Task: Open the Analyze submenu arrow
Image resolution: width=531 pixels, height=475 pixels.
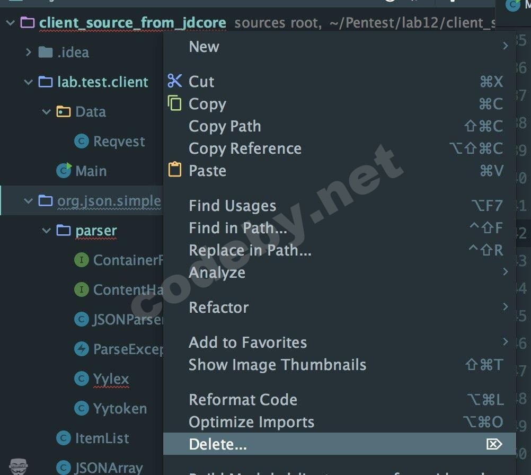Action: (505, 272)
